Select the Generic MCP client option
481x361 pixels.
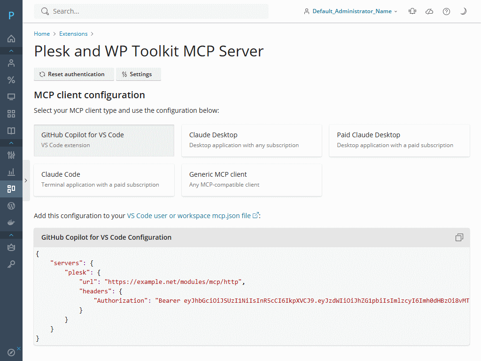click(x=251, y=180)
